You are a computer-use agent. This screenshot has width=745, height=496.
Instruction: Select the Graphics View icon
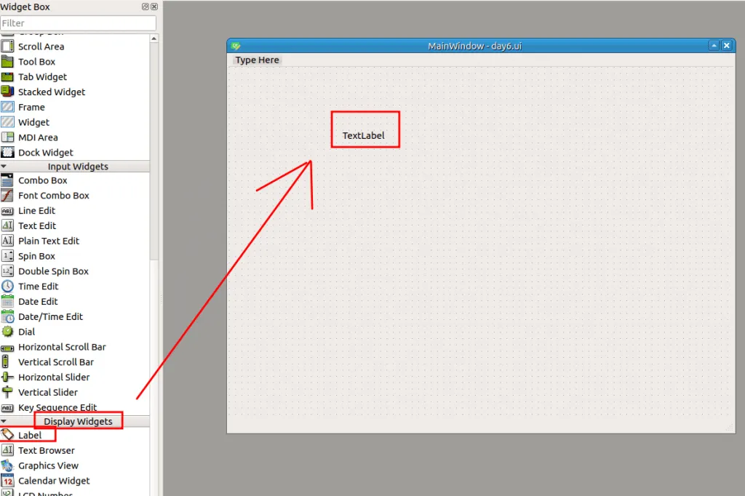coord(7,465)
